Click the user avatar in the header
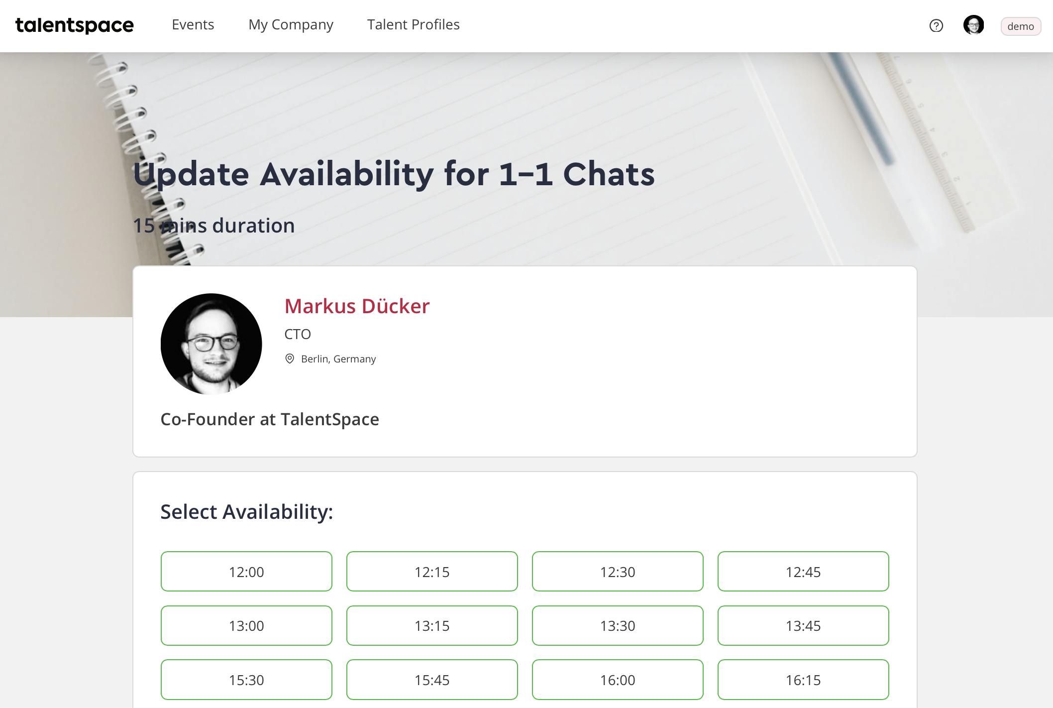Viewport: 1053px width, 708px height. 973,25
